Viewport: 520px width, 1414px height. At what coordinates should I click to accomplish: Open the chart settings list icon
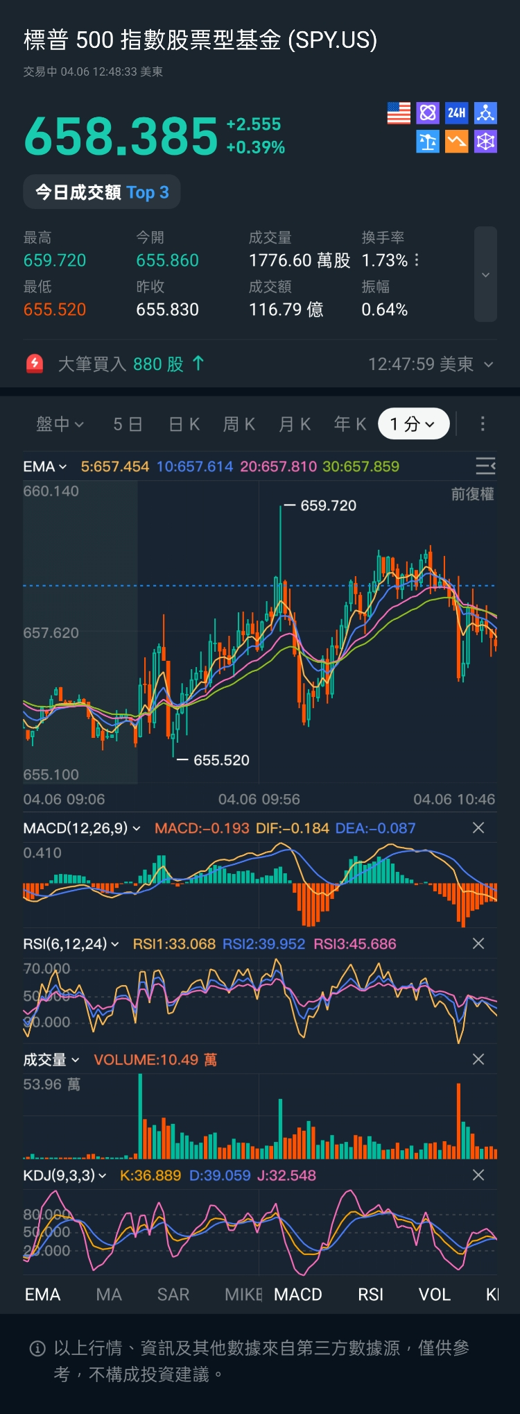(485, 466)
